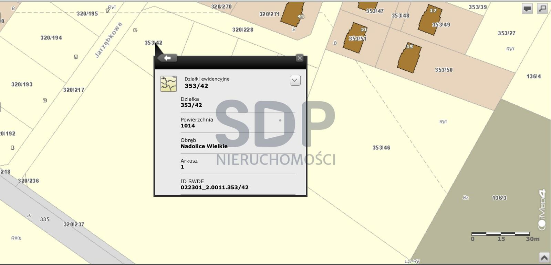Select parcel label 320/236 on map
The width and height of the screenshot is (551, 265).
point(28,181)
